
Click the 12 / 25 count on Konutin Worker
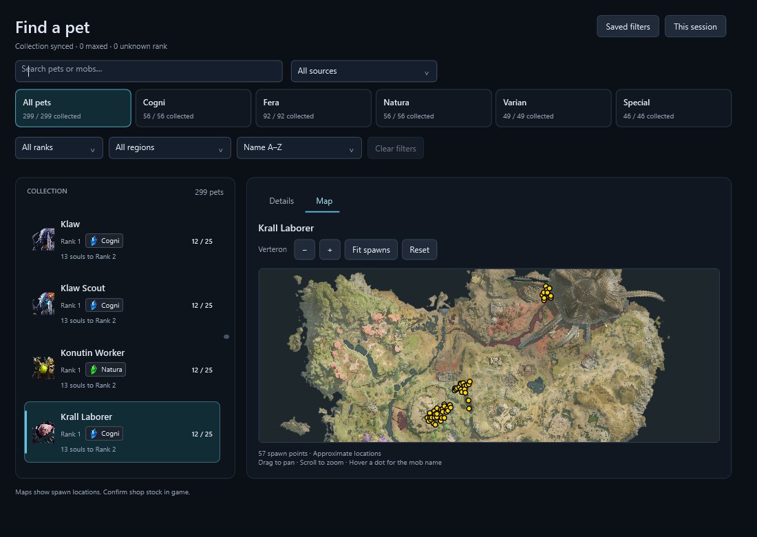coord(202,370)
